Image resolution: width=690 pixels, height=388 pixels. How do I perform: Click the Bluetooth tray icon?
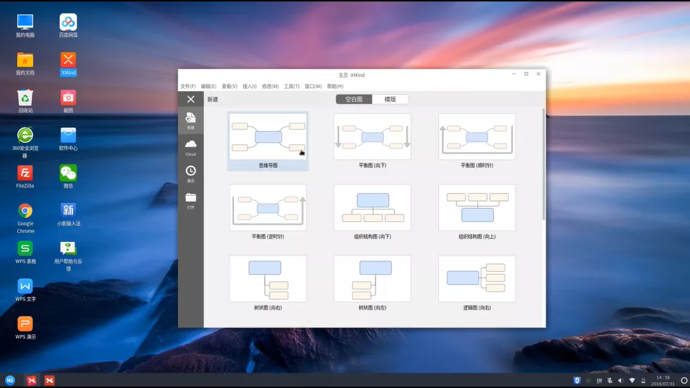pyautogui.click(x=577, y=380)
